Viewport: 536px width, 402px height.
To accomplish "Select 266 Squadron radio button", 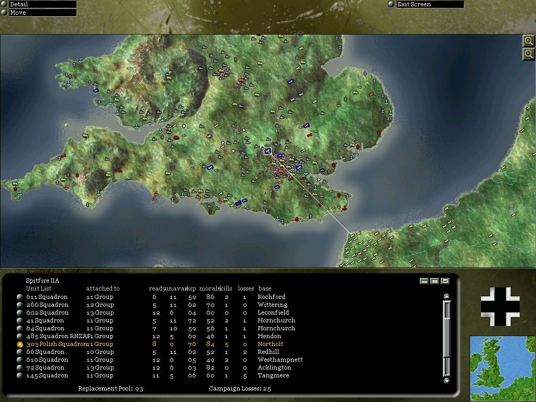I will [x=20, y=305].
